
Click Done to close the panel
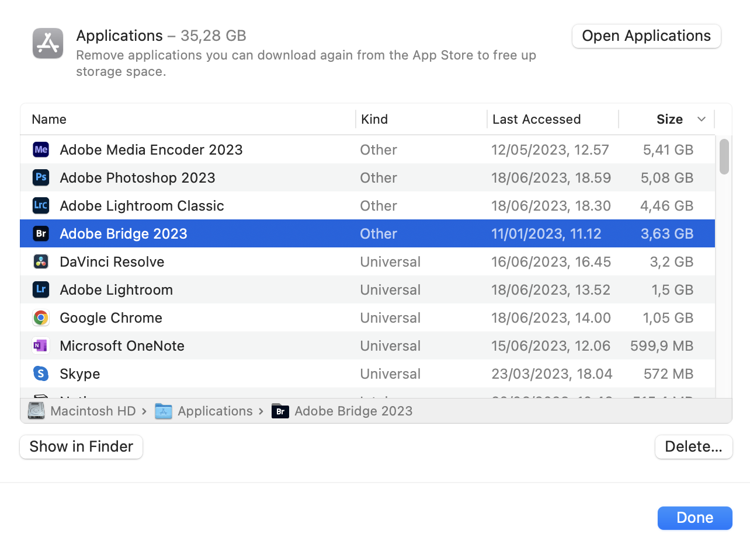695,518
